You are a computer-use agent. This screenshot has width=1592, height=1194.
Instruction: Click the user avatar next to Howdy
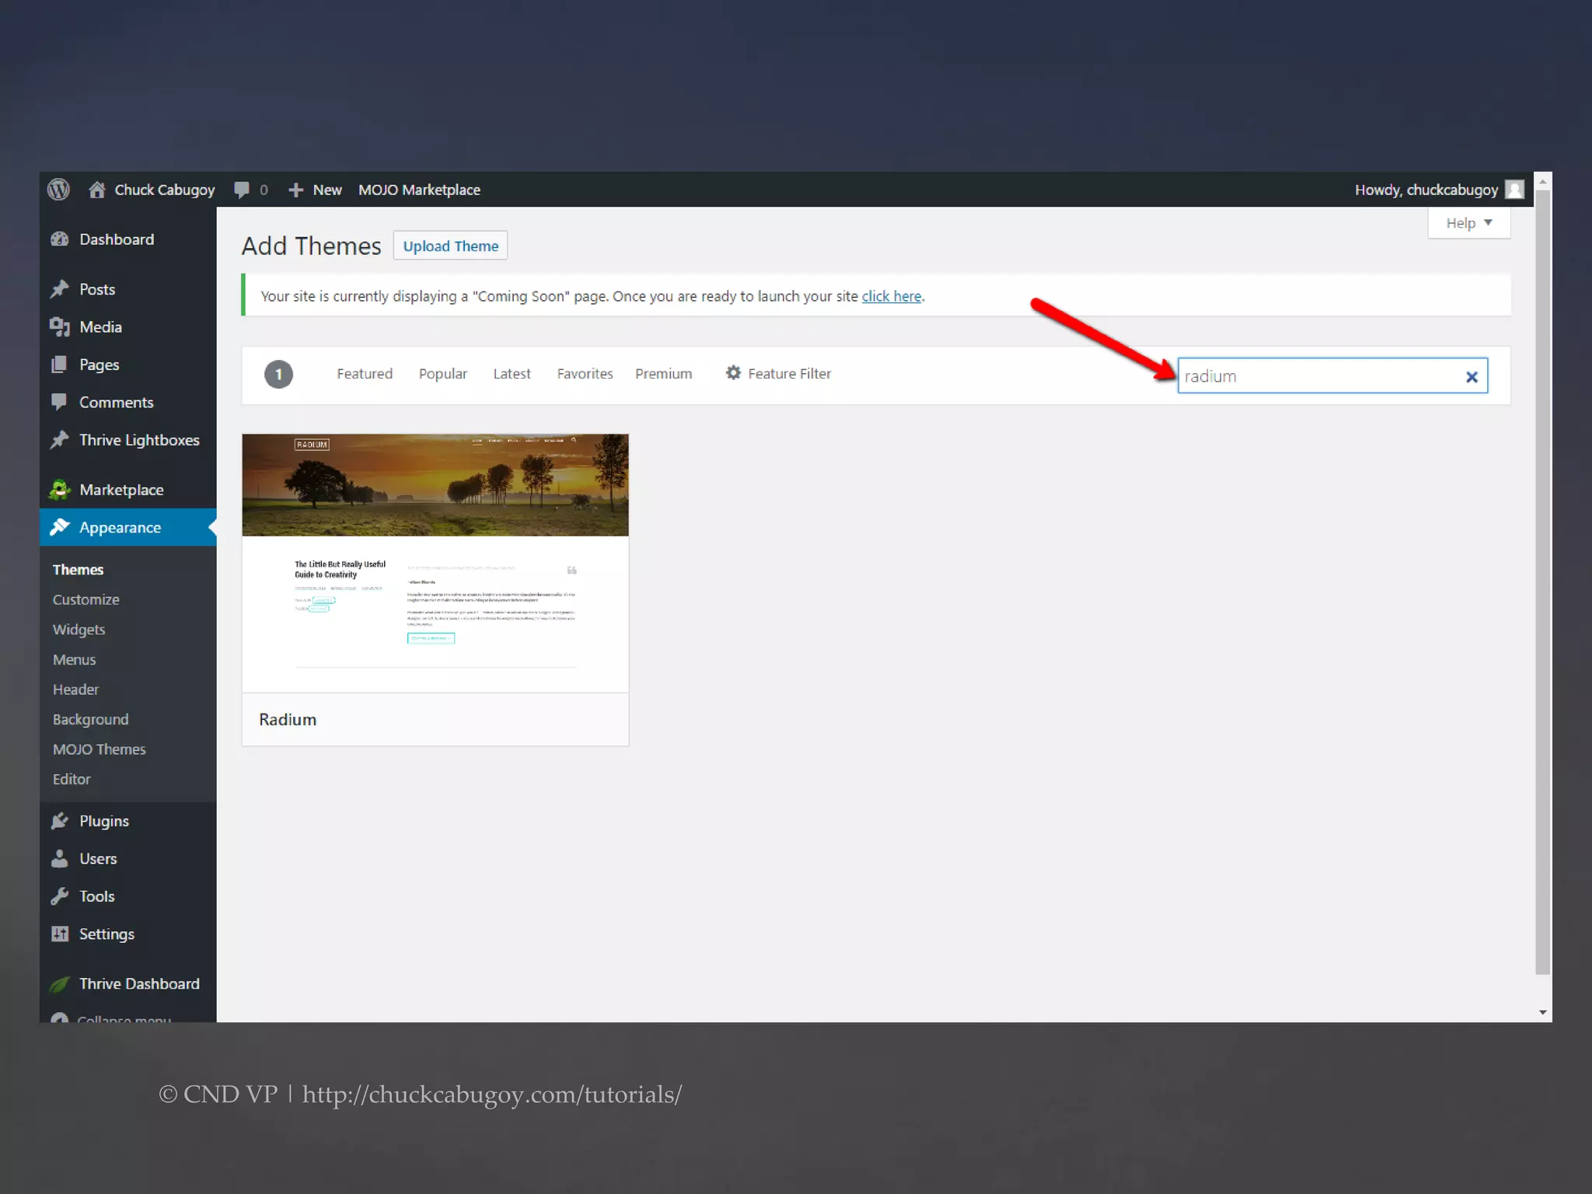pos(1514,190)
